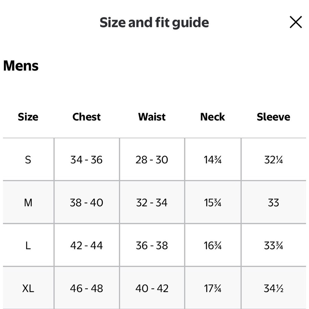
Task: Click the L size row label
Action: pyautogui.click(x=28, y=246)
